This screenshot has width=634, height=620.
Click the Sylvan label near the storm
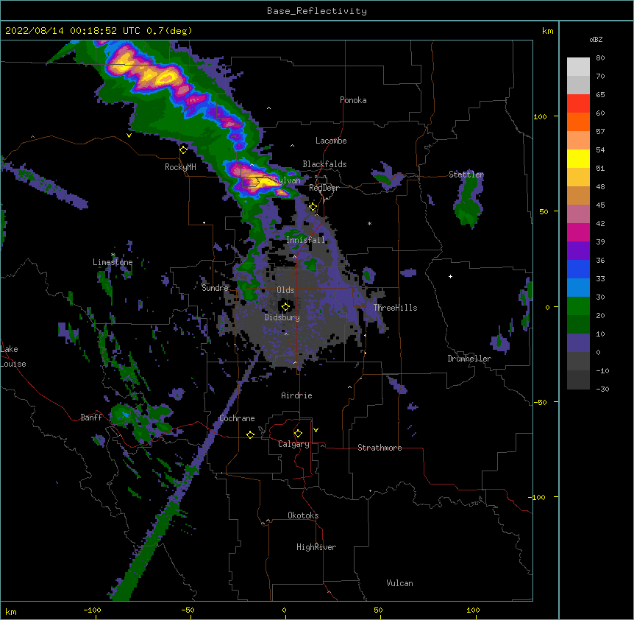pyautogui.click(x=288, y=180)
